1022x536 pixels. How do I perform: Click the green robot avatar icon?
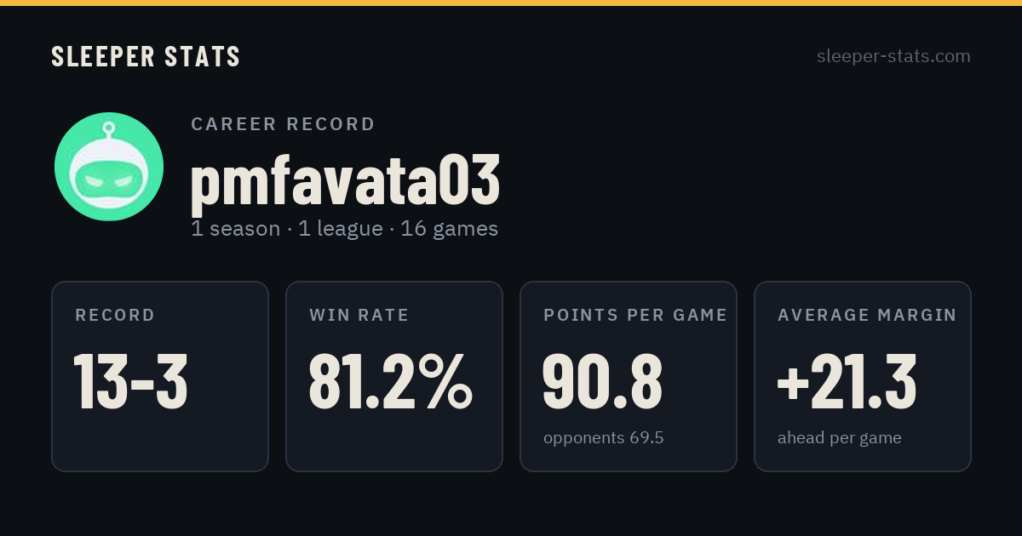[109, 167]
